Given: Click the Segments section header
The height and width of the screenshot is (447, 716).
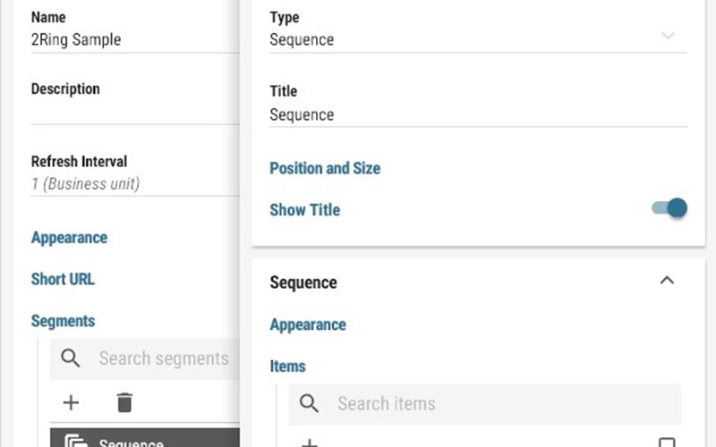Looking at the screenshot, I should 63,321.
